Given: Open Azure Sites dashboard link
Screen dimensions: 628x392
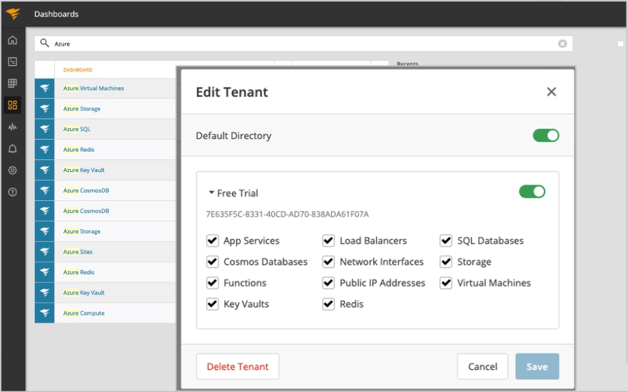Looking at the screenshot, I should tap(78, 252).
